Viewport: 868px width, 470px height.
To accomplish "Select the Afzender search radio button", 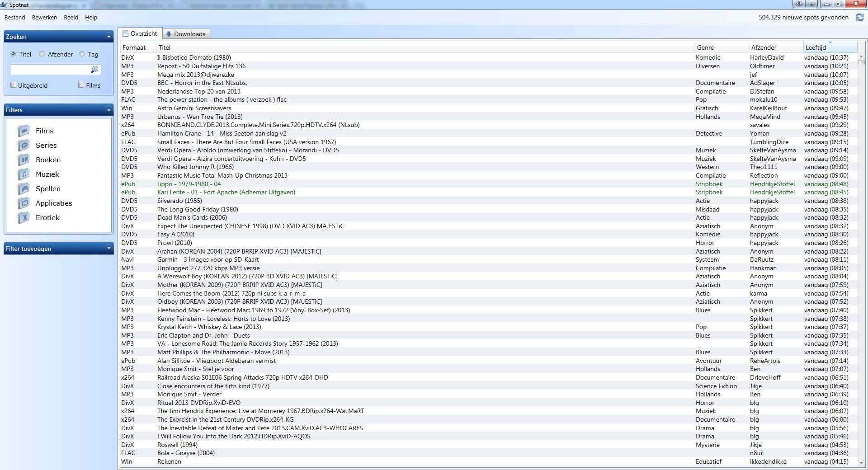I will (x=42, y=54).
